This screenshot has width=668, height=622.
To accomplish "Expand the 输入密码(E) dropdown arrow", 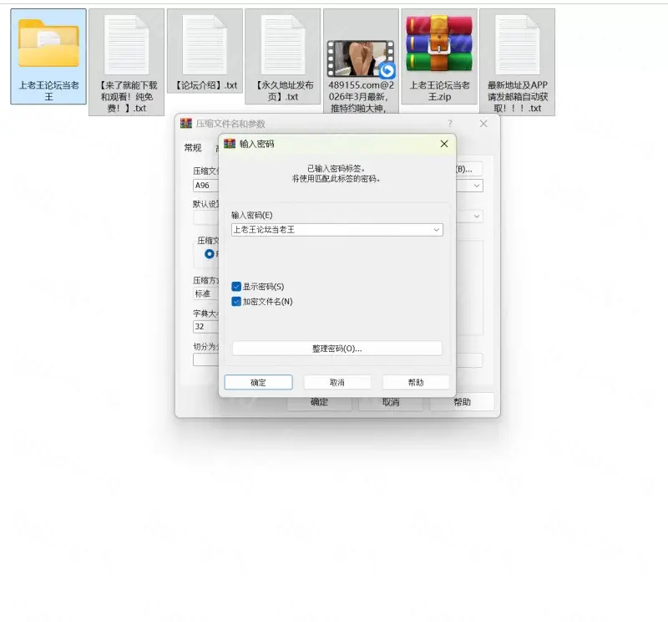I will click(437, 229).
